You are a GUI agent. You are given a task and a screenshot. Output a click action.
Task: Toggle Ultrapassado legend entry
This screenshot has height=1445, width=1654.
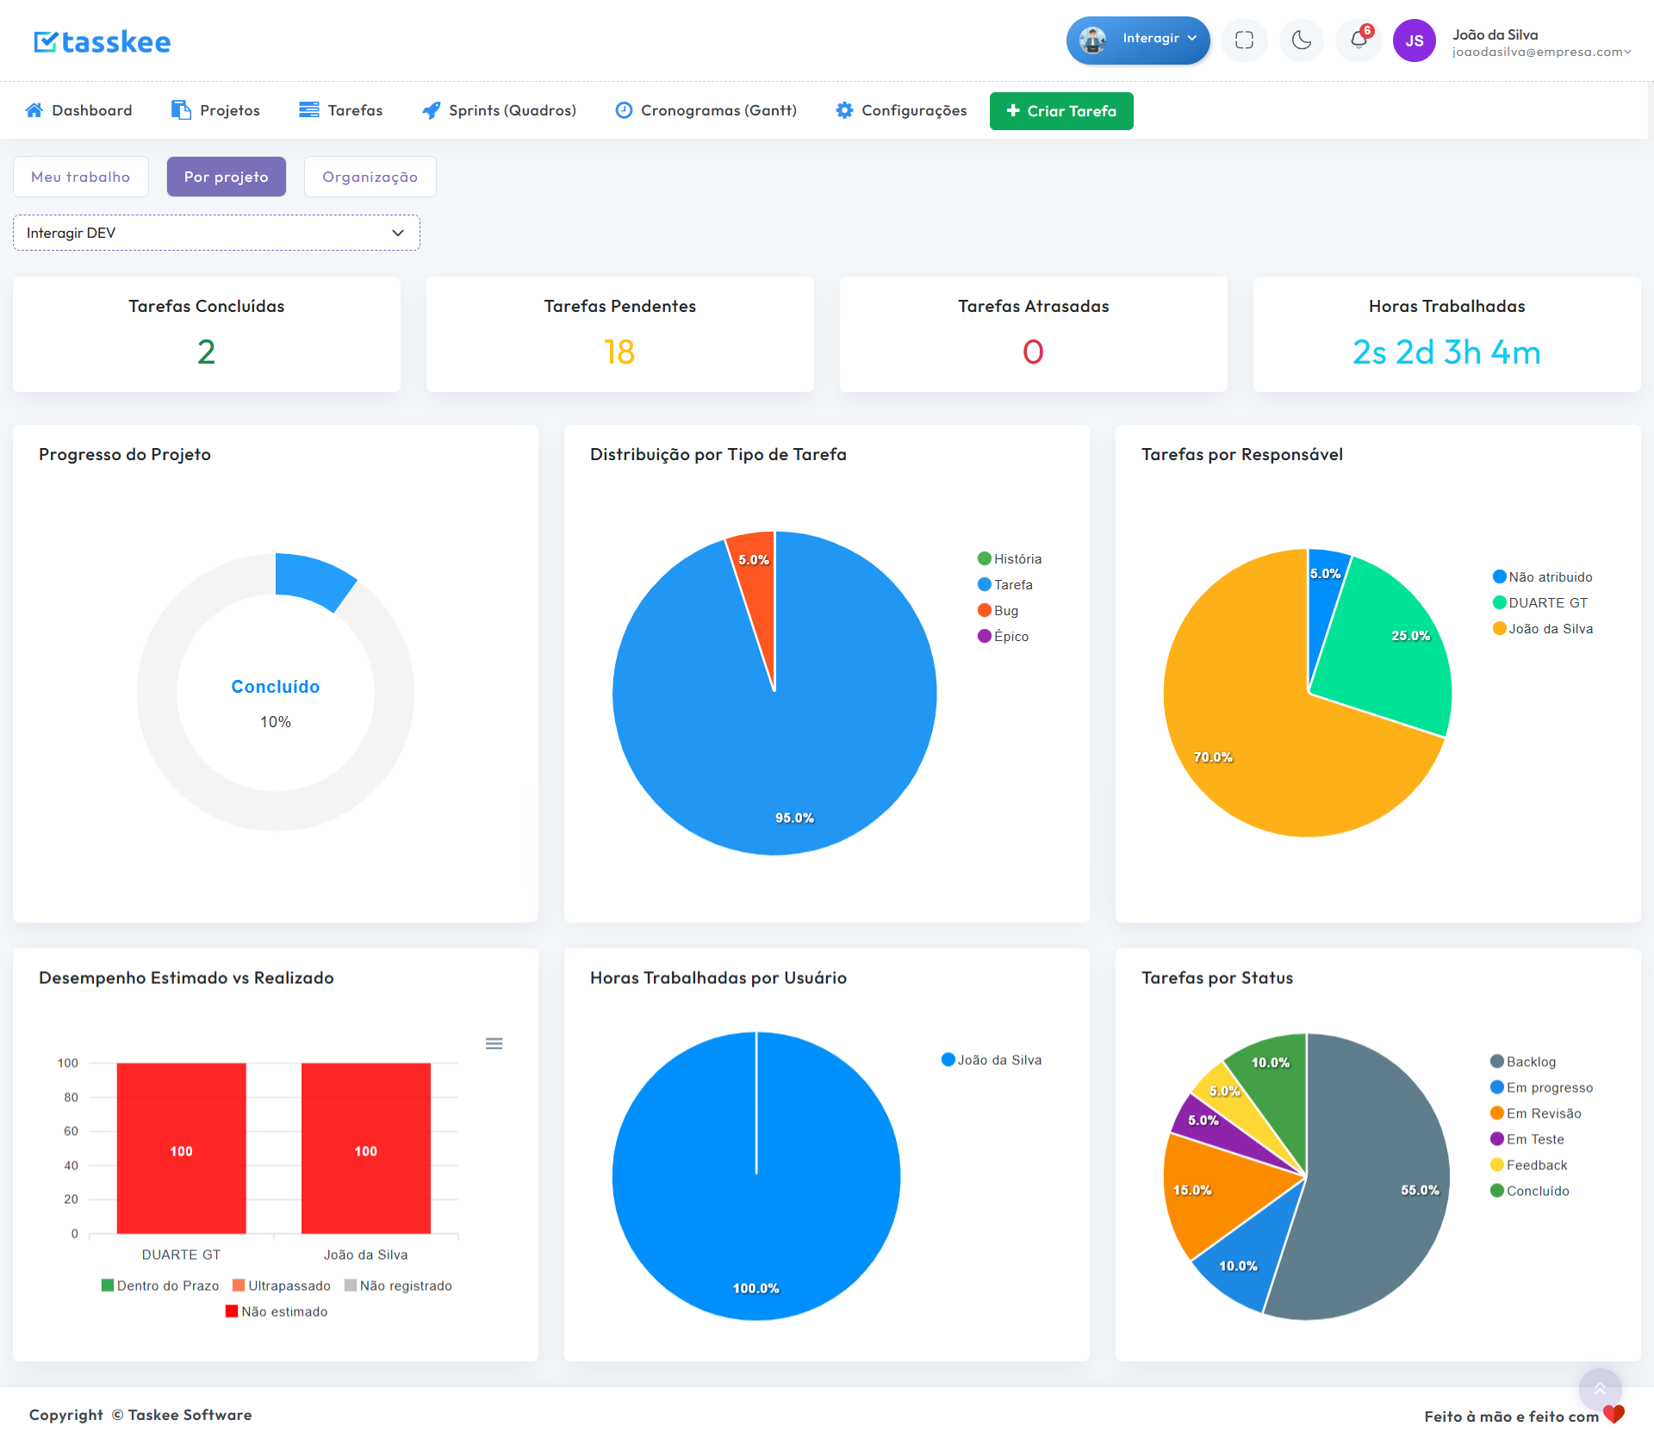(x=282, y=1286)
